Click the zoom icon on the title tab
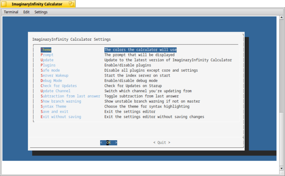 [71, 4]
